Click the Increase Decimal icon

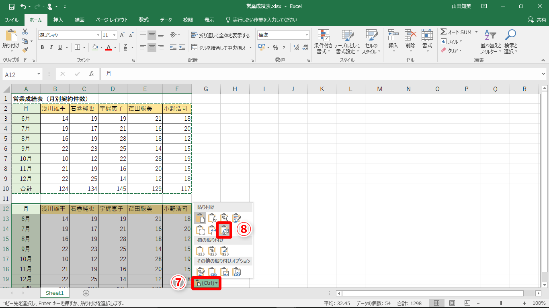pos(297,47)
